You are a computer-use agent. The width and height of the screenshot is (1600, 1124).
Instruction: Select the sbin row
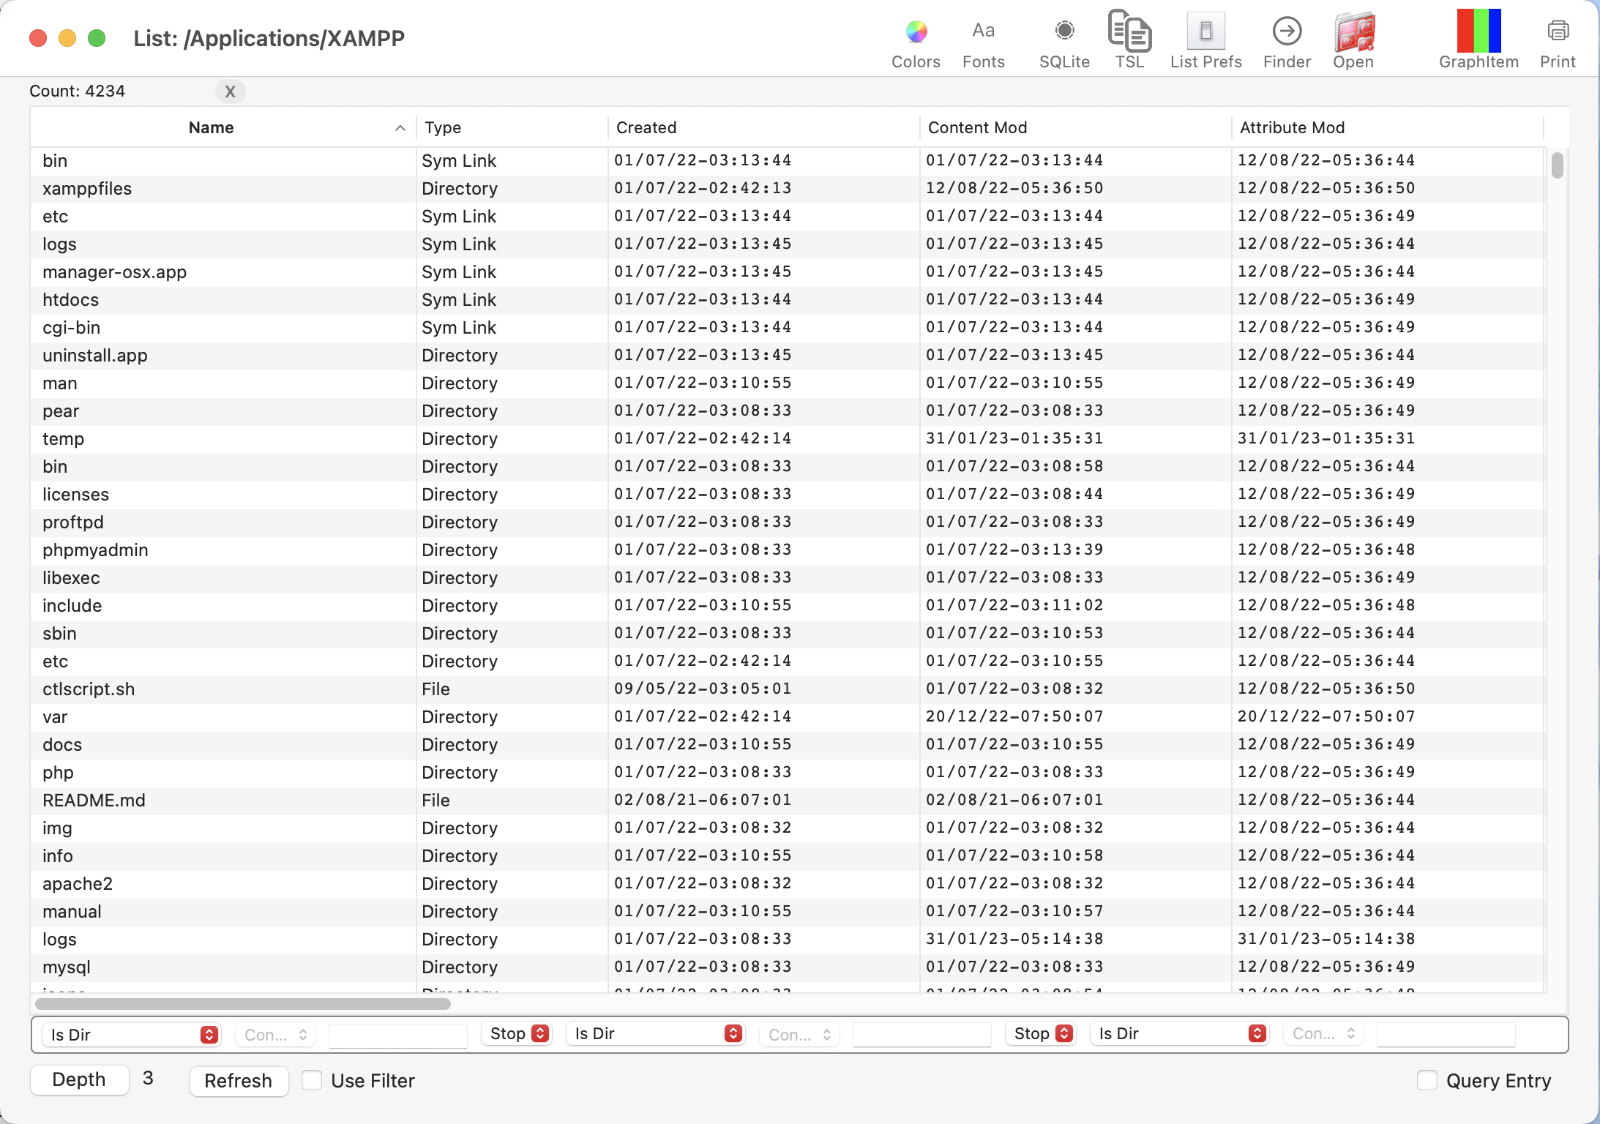(788, 634)
